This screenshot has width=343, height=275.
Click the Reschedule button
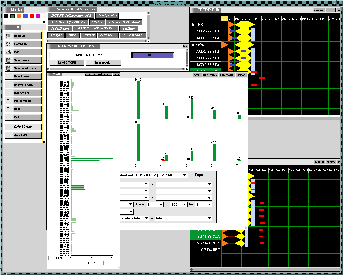(103, 63)
